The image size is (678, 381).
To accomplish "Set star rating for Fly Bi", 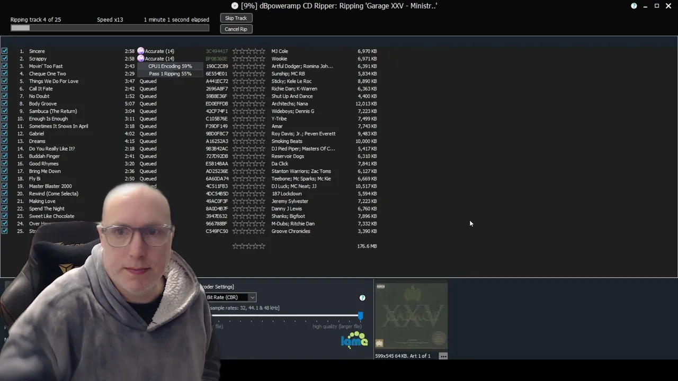I will 249,179.
